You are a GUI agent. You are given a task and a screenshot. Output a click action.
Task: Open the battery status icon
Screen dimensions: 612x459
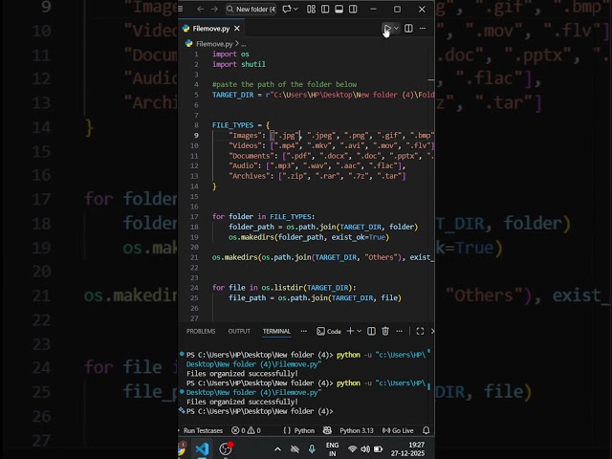point(378,449)
